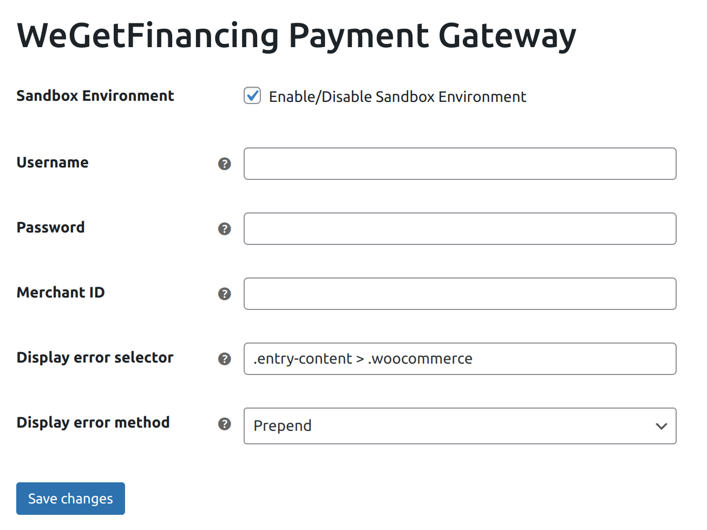Open the Display error method dropdown
The width and height of the screenshot is (707, 530).
pyautogui.click(x=460, y=426)
